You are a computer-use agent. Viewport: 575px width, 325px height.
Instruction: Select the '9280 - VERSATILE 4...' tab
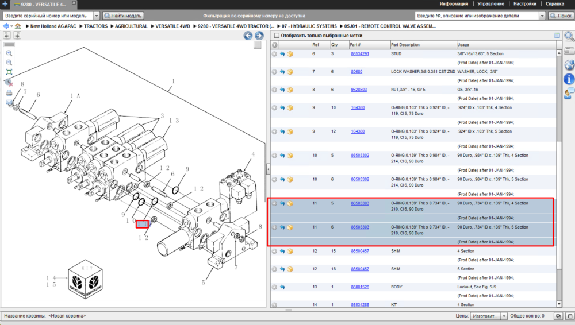point(43,5)
